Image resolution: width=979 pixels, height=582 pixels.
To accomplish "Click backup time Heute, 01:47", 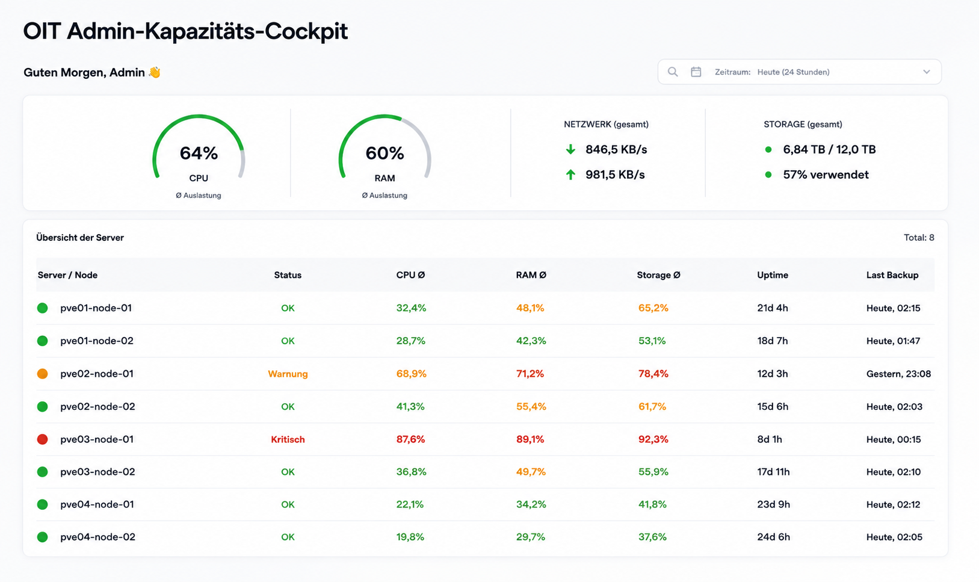I will 893,341.
